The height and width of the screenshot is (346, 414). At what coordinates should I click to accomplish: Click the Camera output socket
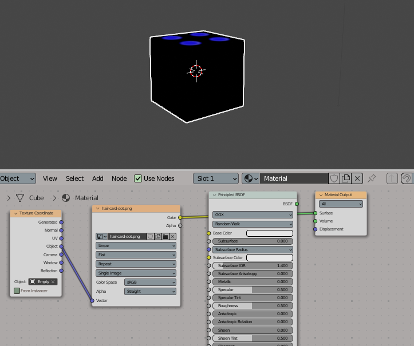(x=61, y=254)
